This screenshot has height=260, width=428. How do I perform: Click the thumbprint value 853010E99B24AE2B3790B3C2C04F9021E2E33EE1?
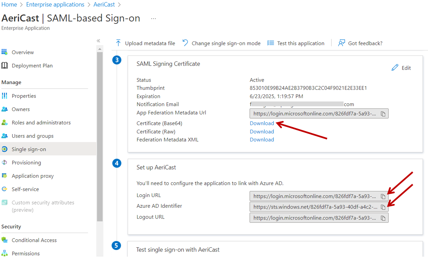click(308, 88)
